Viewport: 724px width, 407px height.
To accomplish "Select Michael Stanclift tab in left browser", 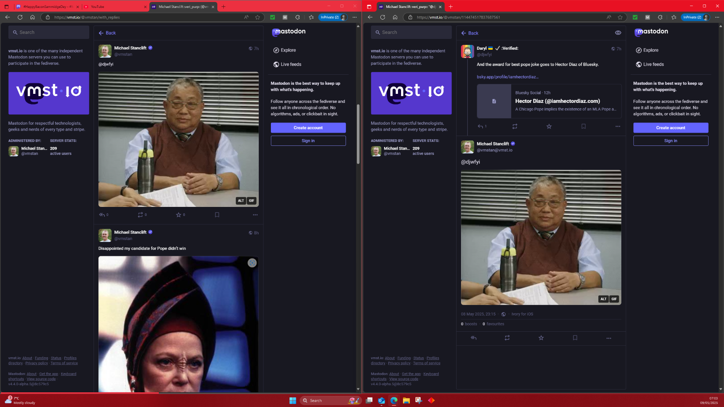I will [183, 7].
